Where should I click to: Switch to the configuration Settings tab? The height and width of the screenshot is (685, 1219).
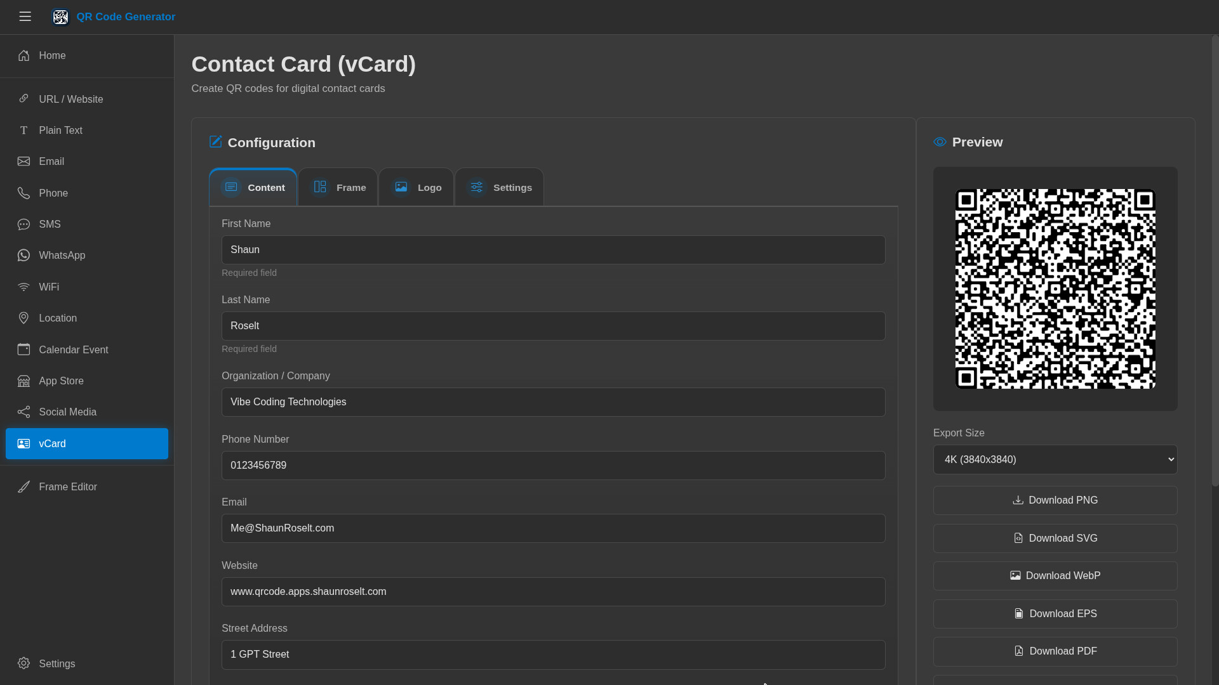pyautogui.click(x=499, y=187)
